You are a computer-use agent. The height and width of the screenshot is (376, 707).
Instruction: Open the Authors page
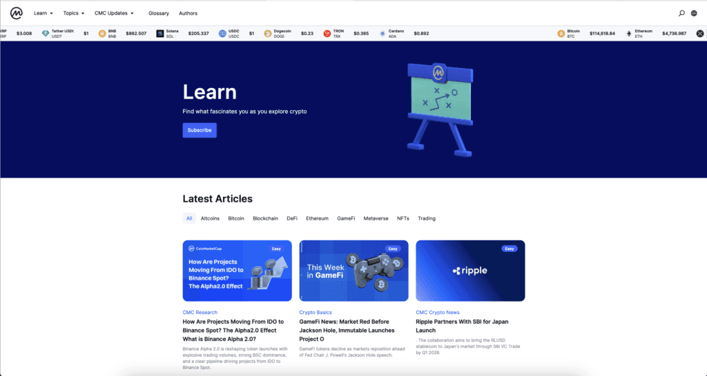pyautogui.click(x=188, y=14)
